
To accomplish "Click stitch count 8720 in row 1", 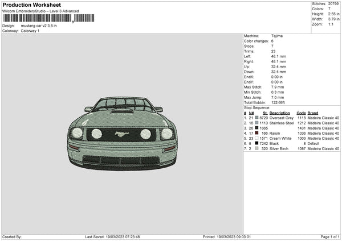I will (263, 118).
